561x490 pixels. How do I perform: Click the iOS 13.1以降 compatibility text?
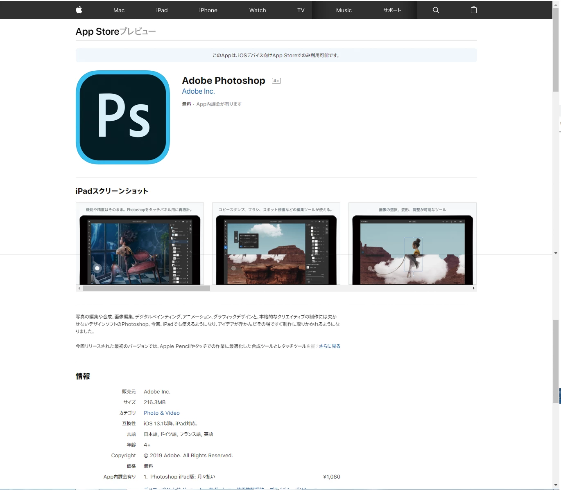[171, 424]
